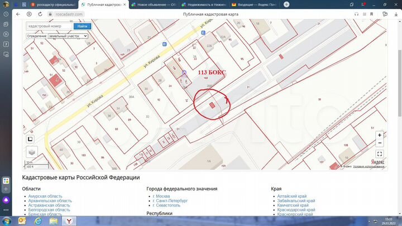The image size is (402, 226).
Task: Open 'Белгородская область' link
Action: coord(49,210)
